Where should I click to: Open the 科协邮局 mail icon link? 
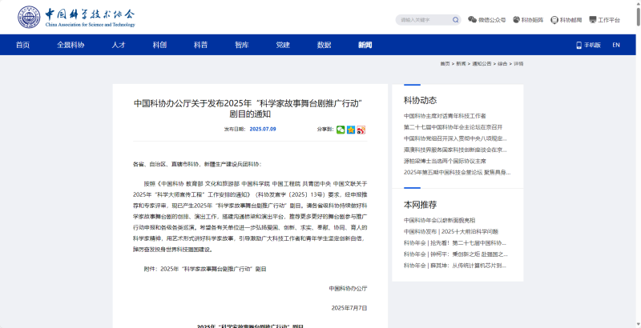tap(566, 19)
